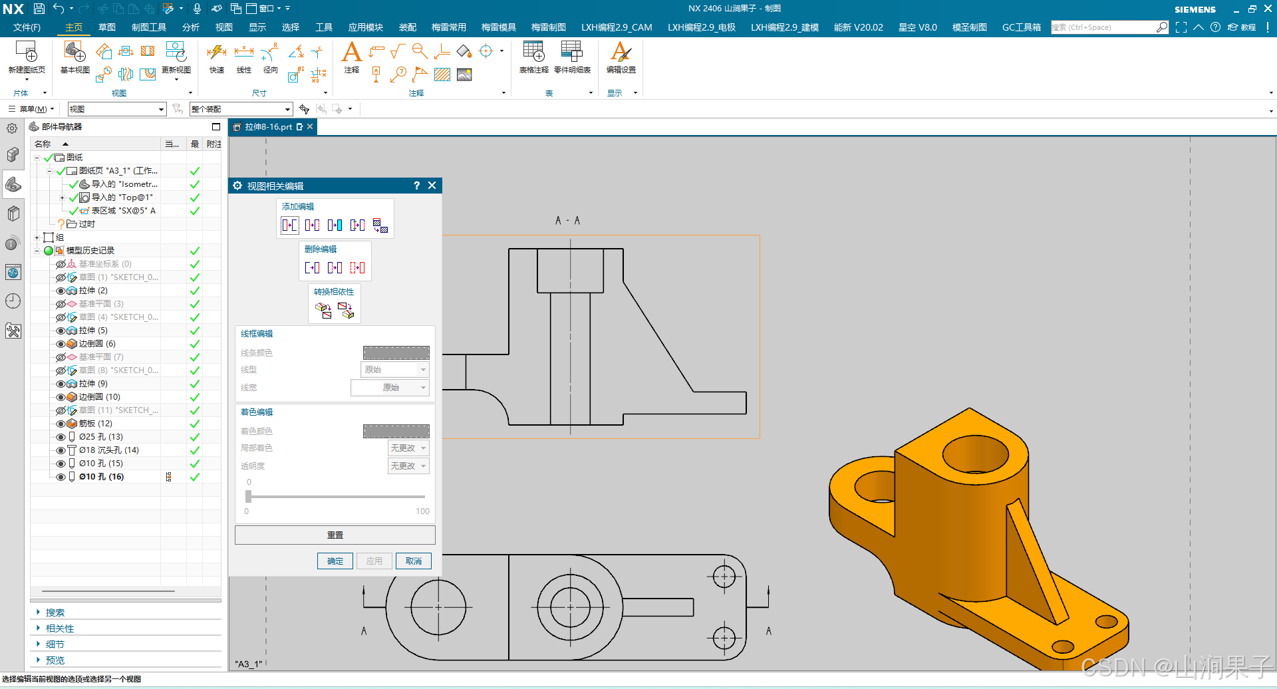Toggle visibility eye of Ø10 孔 (16)

tap(61, 477)
